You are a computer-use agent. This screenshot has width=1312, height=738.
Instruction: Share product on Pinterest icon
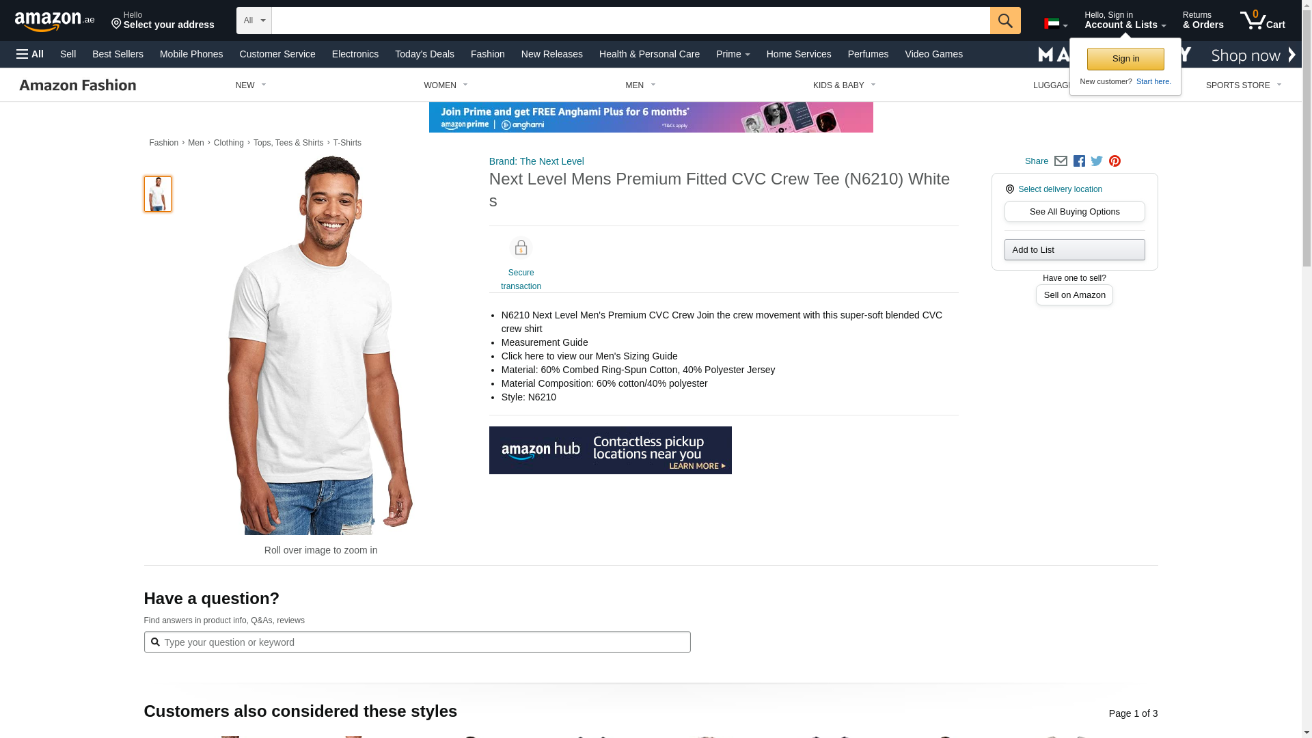pos(1115,161)
